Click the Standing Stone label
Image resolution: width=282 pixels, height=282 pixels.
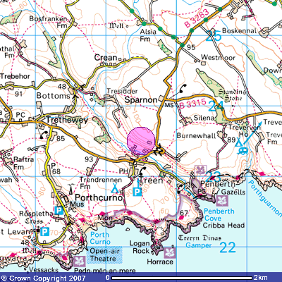pyautogui.click(x=232, y=94)
